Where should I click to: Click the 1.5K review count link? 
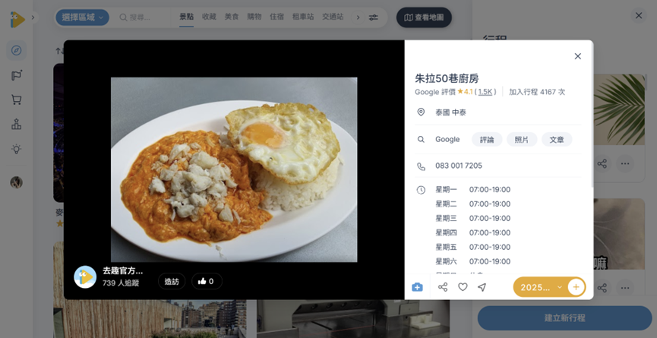coord(485,92)
